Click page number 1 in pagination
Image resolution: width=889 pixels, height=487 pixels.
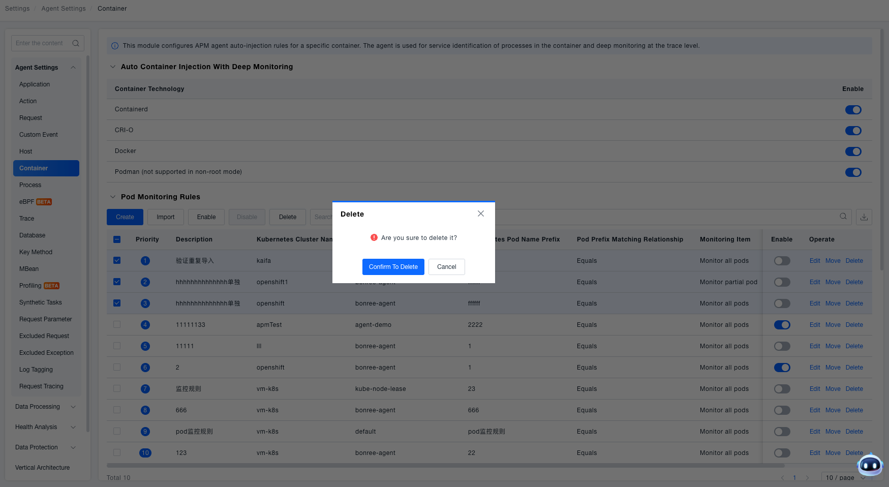pos(794,478)
